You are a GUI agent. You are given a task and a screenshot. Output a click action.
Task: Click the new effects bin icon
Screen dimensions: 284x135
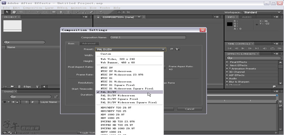pos(274,86)
